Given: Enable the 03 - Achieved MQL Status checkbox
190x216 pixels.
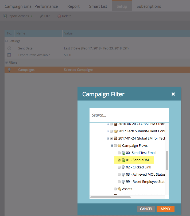Looking at the screenshot, I should (119, 175).
